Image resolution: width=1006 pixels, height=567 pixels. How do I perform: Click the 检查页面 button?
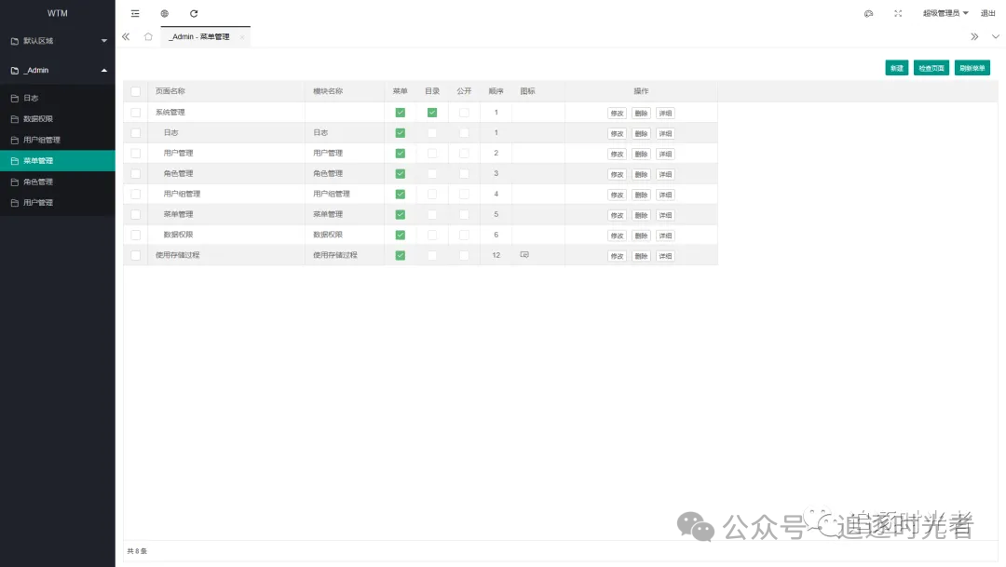click(x=931, y=68)
